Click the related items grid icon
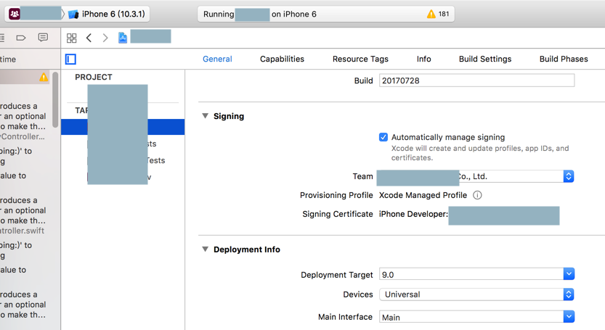 (x=71, y=38)
